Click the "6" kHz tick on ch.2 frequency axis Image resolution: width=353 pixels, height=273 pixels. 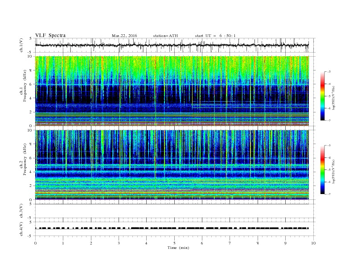(x=31, y=158)
